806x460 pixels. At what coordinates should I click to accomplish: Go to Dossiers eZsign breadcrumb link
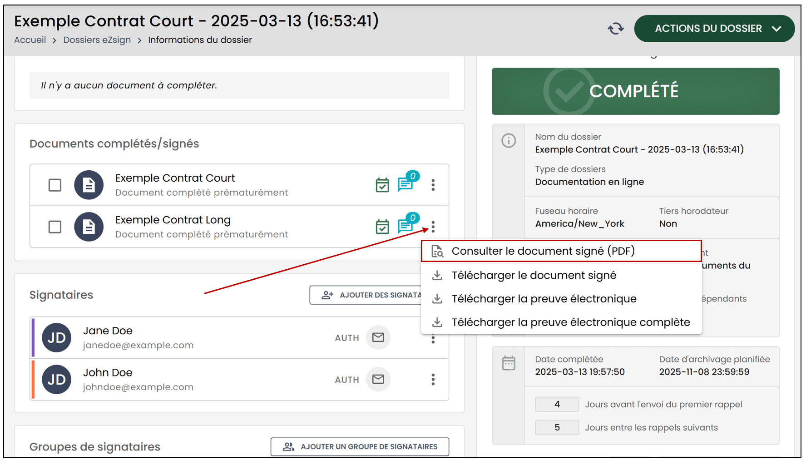click(97, 40)
